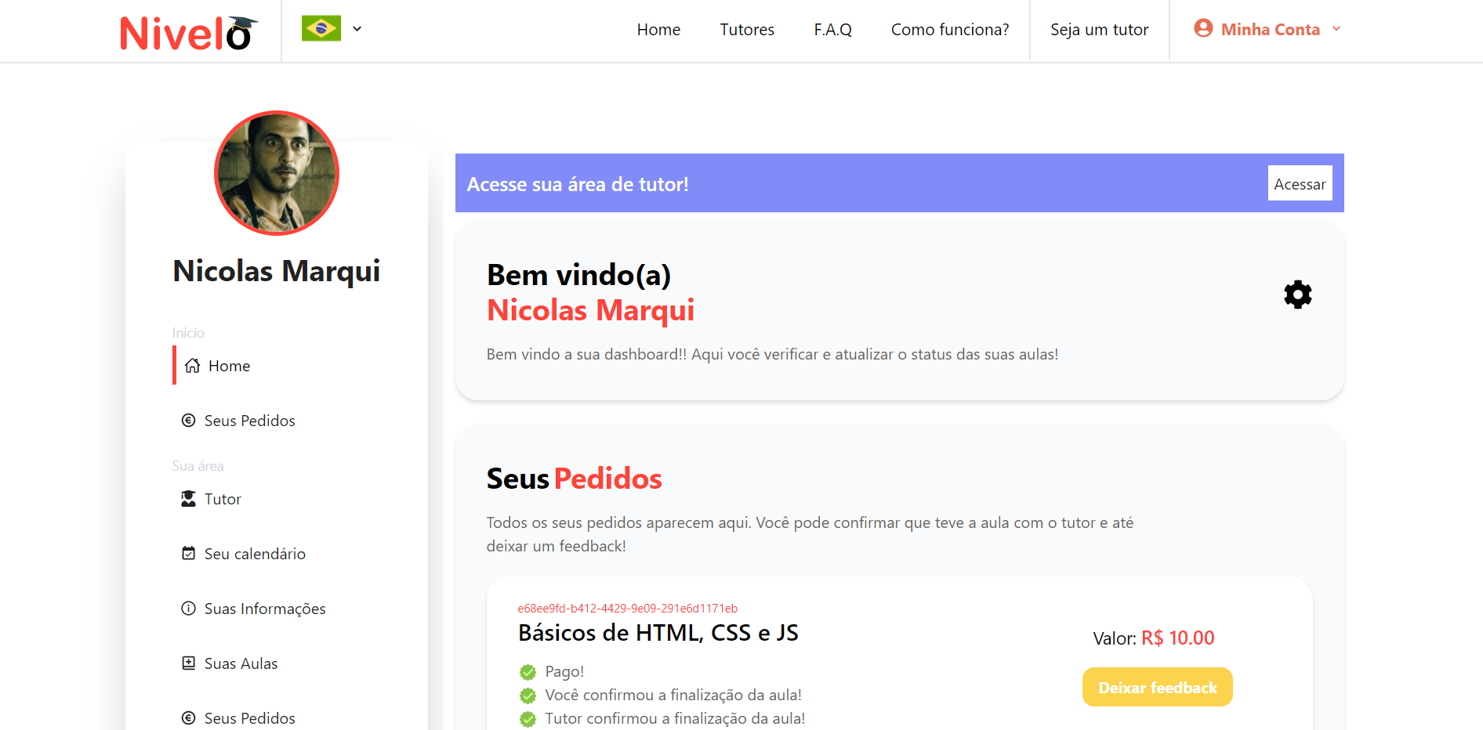
Task: Go to F.A.Q in the top navigation
Action: click(832, 30)
